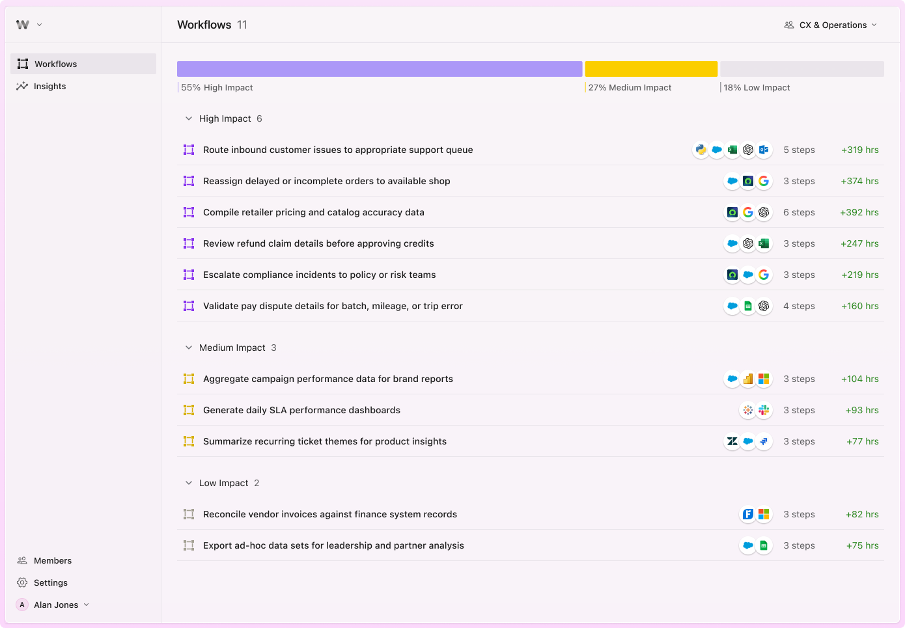
Task: Click the Jira icon on the ticket themes row
Action: pyautogui.click(x=764, y=441)
